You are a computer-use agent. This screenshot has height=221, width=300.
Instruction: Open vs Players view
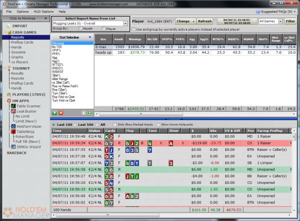coord(19,62)
